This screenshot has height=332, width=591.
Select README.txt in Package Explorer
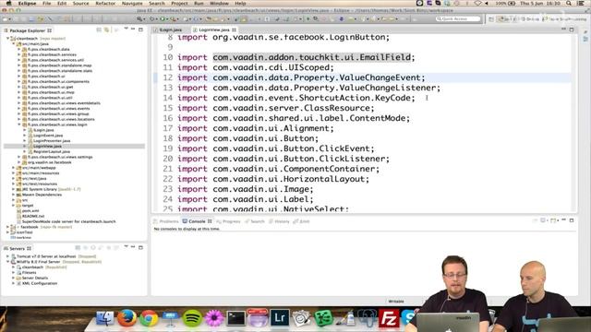[x=33, y=216]
